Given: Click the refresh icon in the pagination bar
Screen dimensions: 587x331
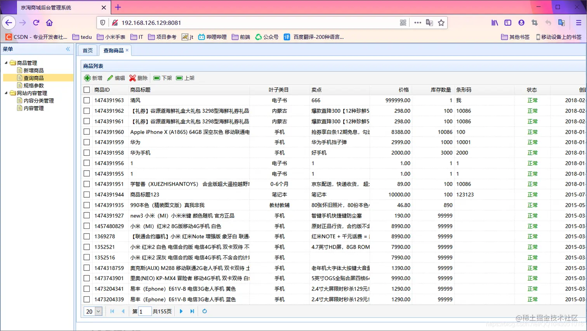Looking at the screenshot, I should coord(205,310).
